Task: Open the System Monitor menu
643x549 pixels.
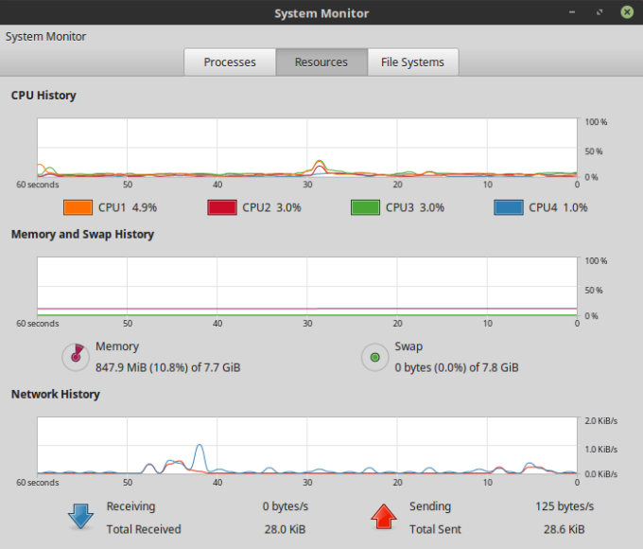Action: pyautogui.click(x=45, y=37)
